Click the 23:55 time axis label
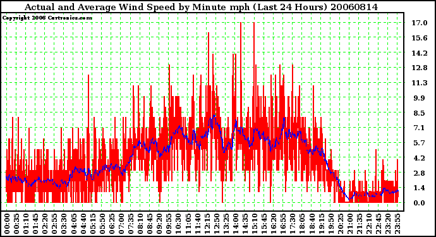436x237 pixels. [397, 224]
